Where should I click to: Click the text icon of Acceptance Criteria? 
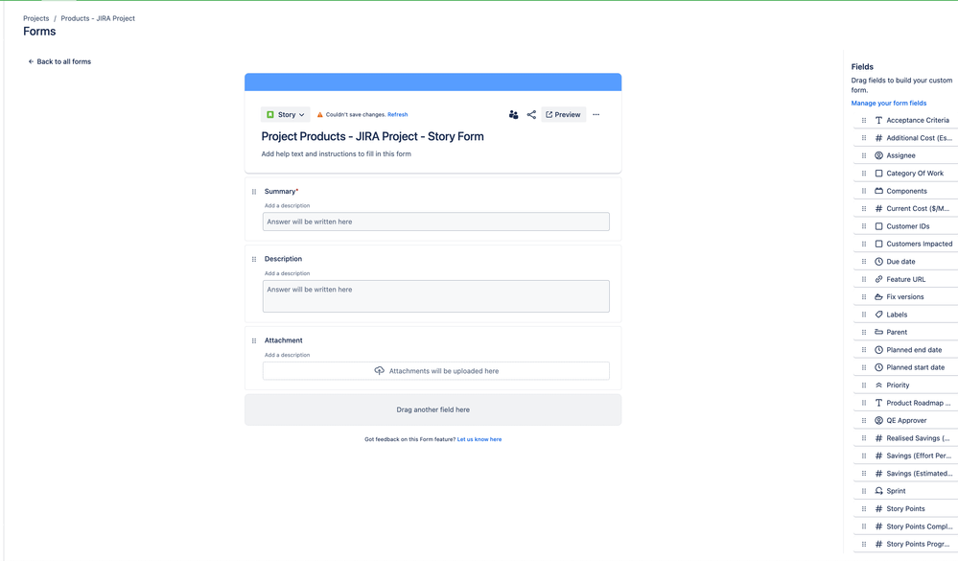[878, 121]
